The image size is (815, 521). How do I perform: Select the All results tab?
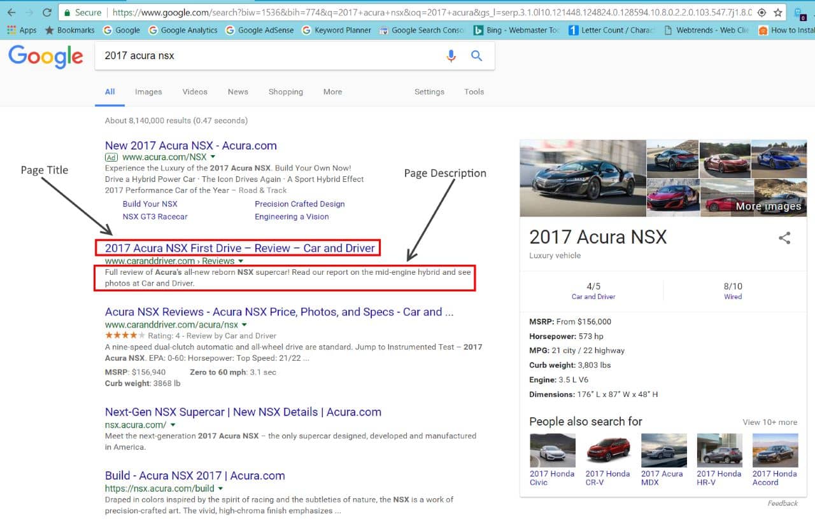[x=110, y=92]
